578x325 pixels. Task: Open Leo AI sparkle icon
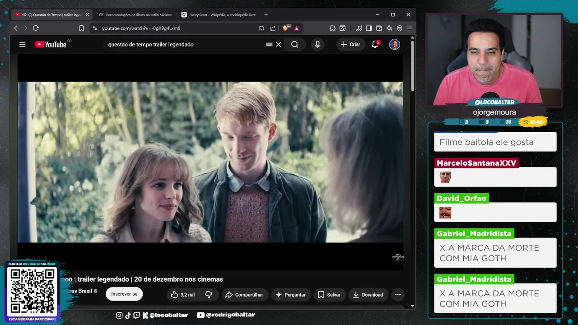(389, 28)
